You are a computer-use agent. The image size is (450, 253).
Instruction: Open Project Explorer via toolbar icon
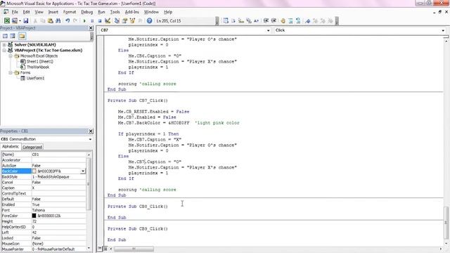[117, 20]
